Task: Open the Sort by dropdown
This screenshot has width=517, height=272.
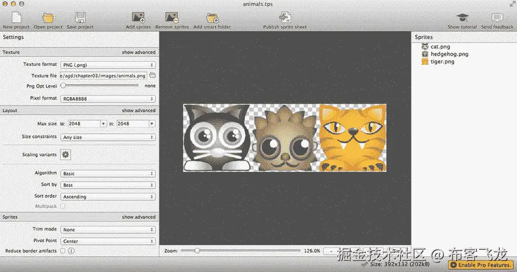Action: pos(107,185)
